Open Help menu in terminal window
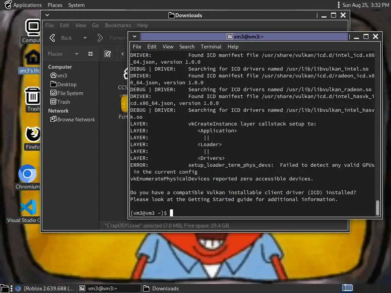The image size is (391, 293). (233, 47)
